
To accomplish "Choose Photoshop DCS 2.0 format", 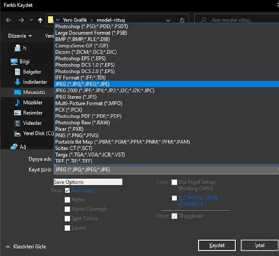I will [167, 71].
